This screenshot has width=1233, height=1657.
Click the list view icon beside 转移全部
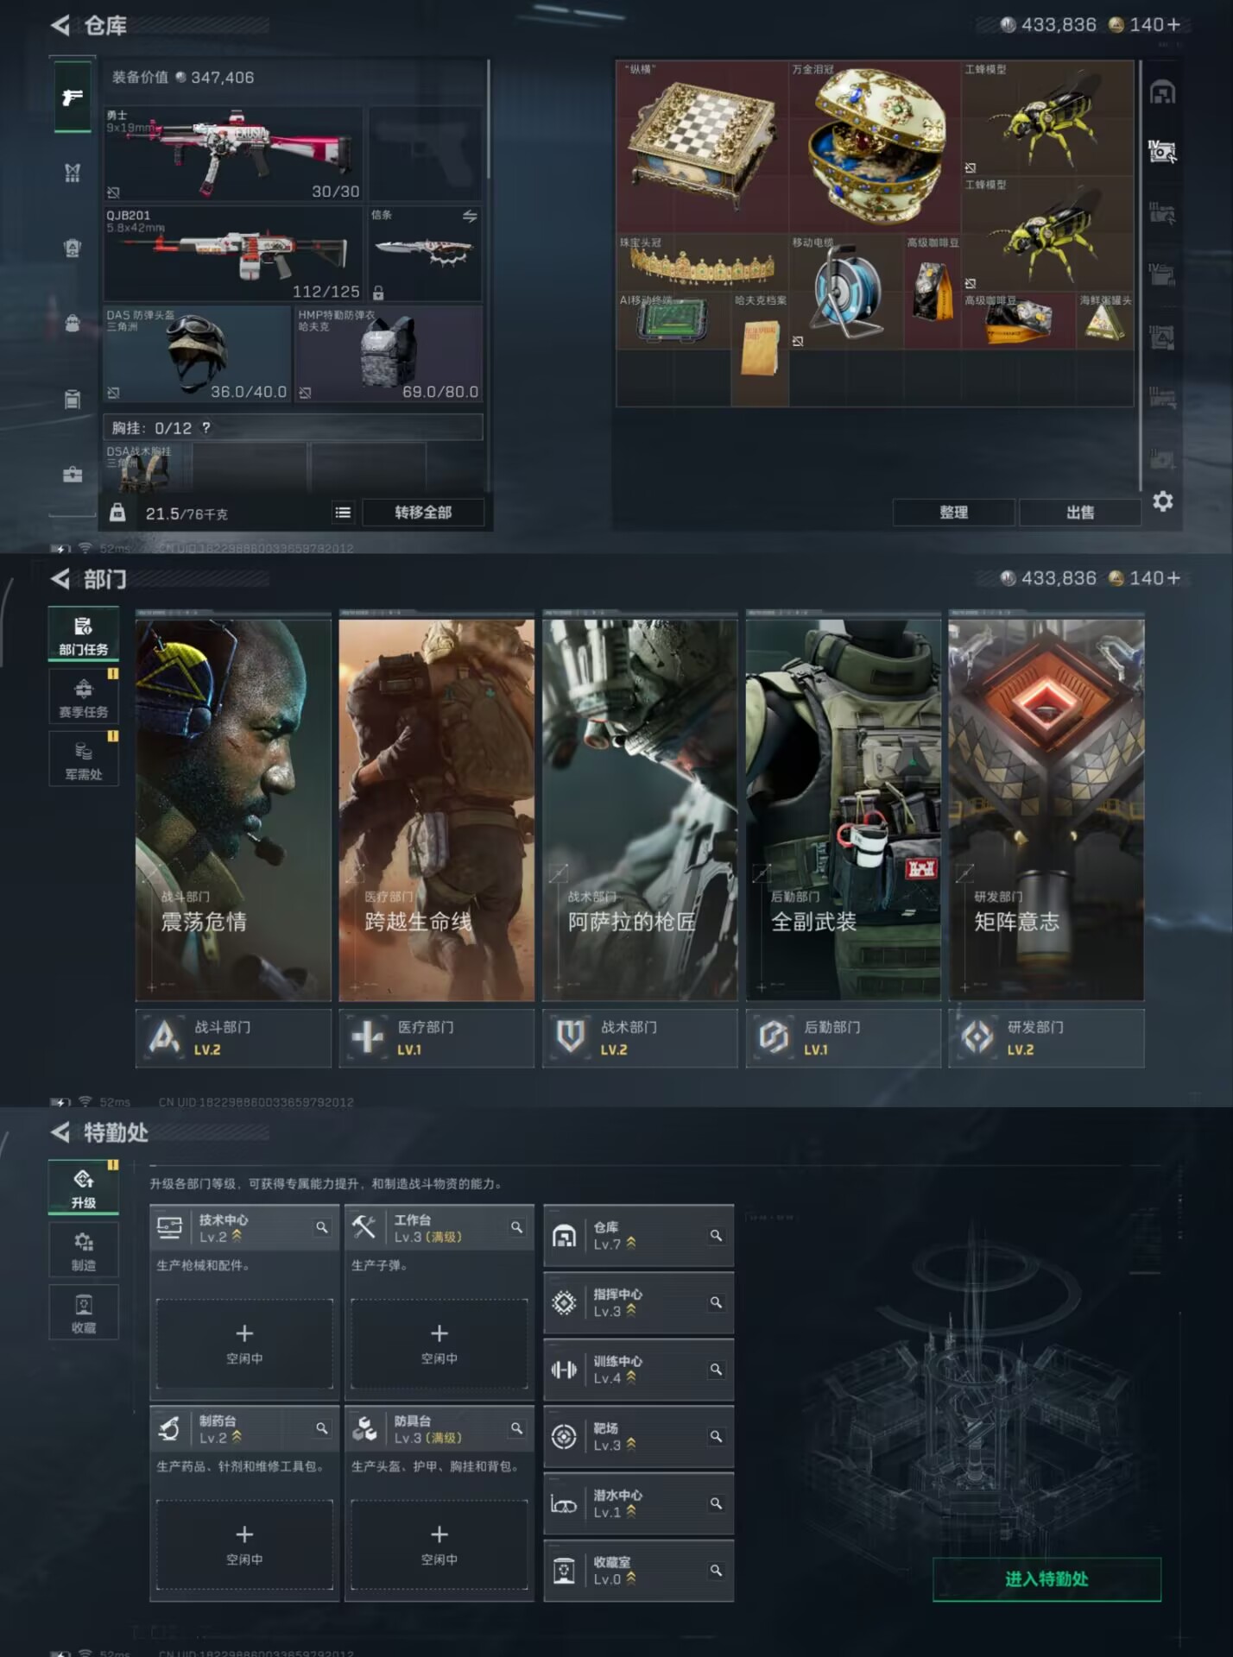click(343, 513)
